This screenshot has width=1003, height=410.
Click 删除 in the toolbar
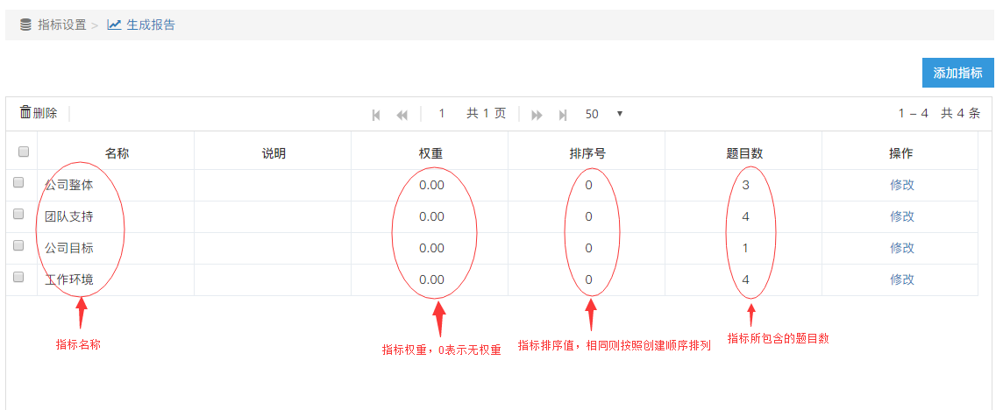coord(45,113)
